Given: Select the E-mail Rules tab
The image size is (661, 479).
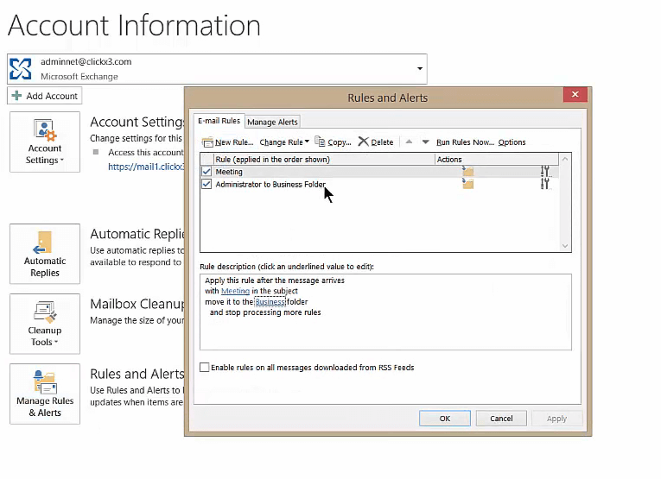Looking at the screenshot, I should tap(219, 121).
